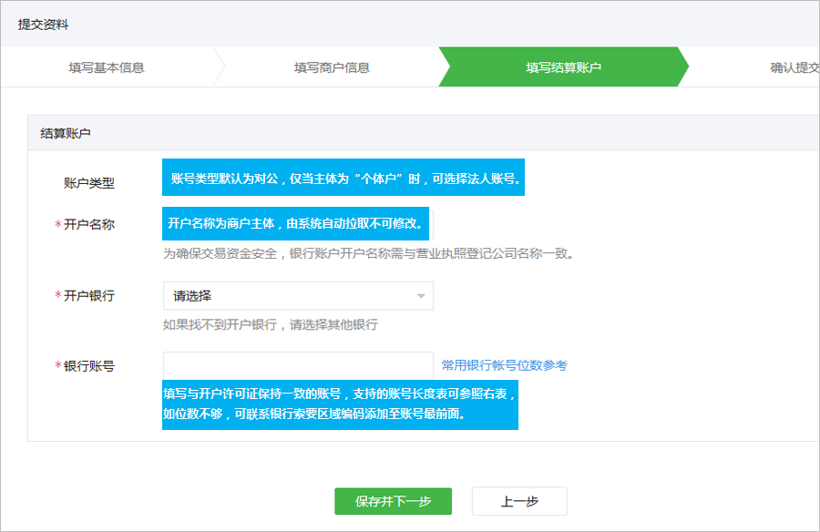Image resolution: width=820 pixels, height=532 pixels.
Task: Click the 提交资料 page title
Action: tap(43, 25)
